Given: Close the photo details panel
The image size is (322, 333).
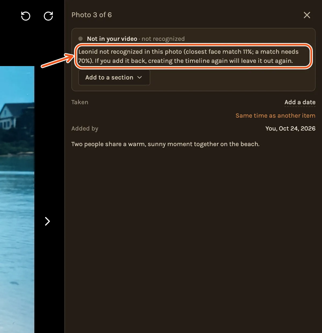Looking at the screenshot, I should click(x=307, y=15).
